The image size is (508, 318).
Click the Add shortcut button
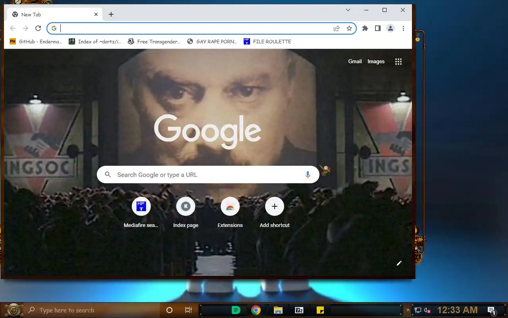pyautogui.click(x=275, y=213)
